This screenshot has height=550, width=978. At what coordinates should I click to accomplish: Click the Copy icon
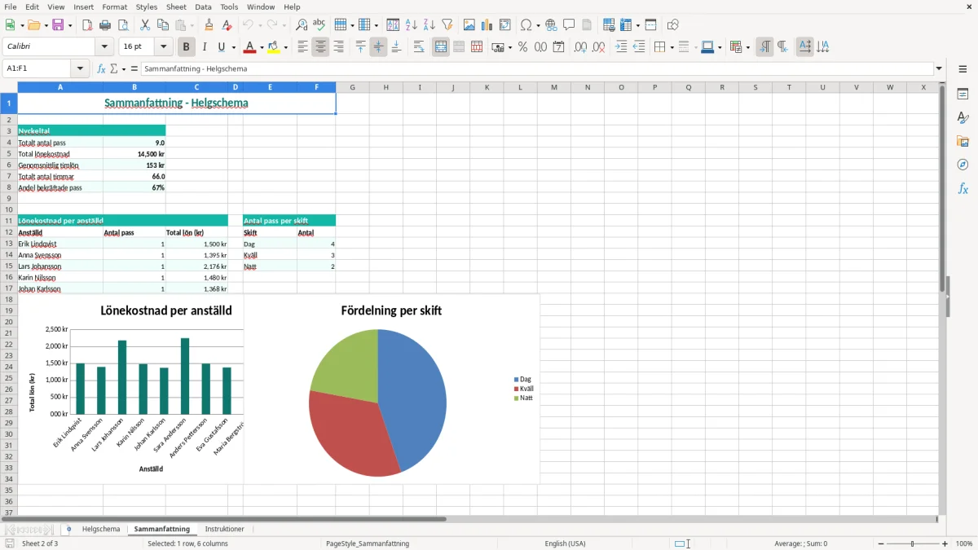tap(163, 25)
